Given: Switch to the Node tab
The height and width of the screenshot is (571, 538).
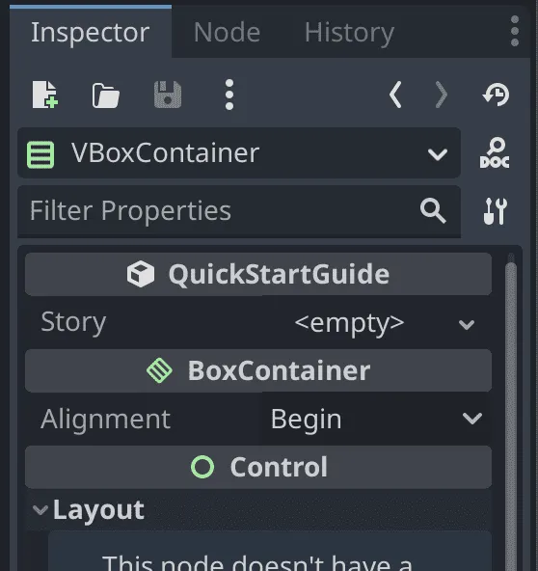Looking at the screenshot, I should pos(227,33).
